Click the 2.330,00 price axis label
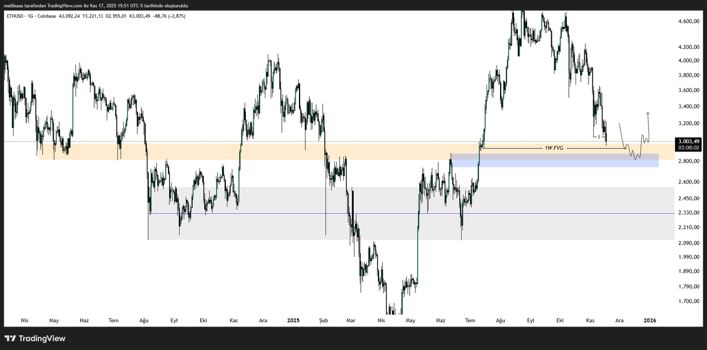 (x=688, y=213)
